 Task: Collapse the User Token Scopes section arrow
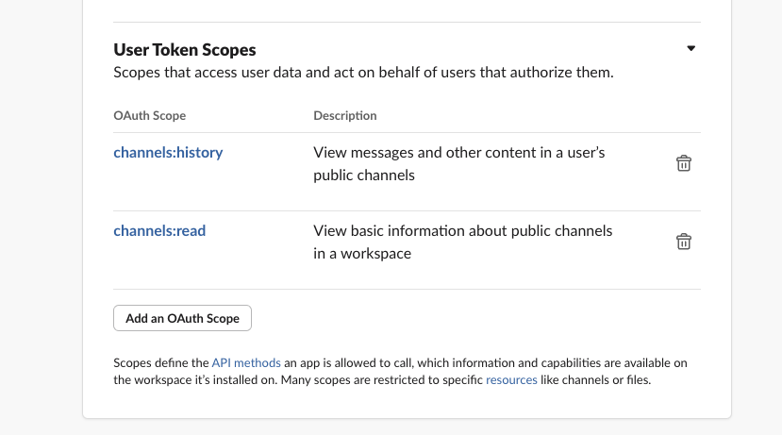coord(690,48)
